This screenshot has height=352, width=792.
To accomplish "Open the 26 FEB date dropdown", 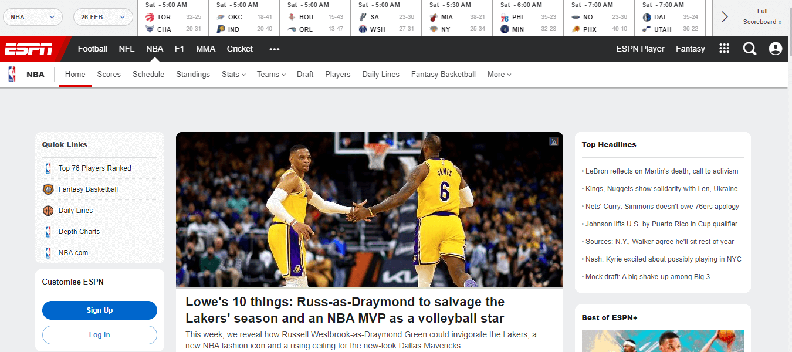I will 103,17.
